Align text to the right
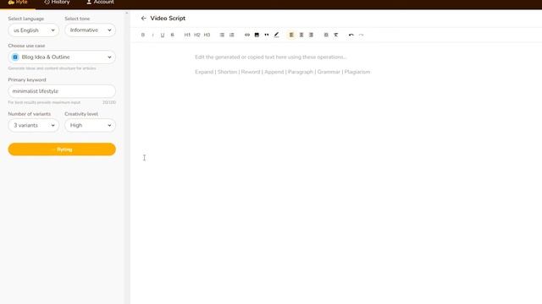 tap(311, 35)
